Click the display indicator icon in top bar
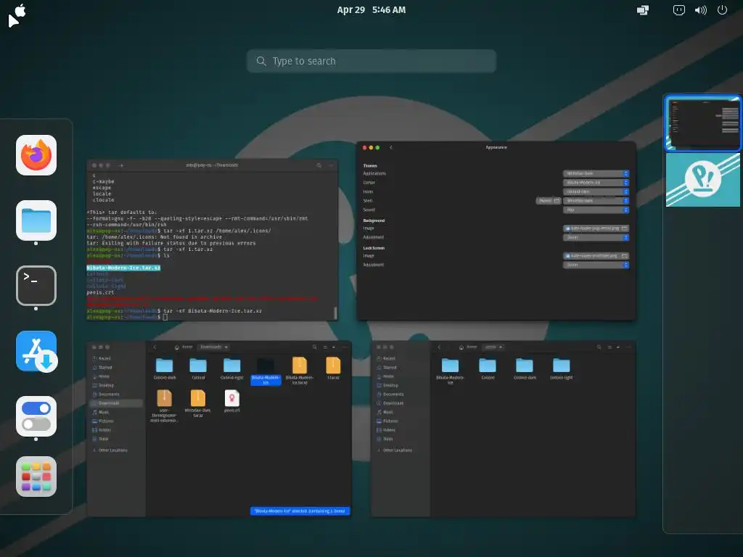 643,10
